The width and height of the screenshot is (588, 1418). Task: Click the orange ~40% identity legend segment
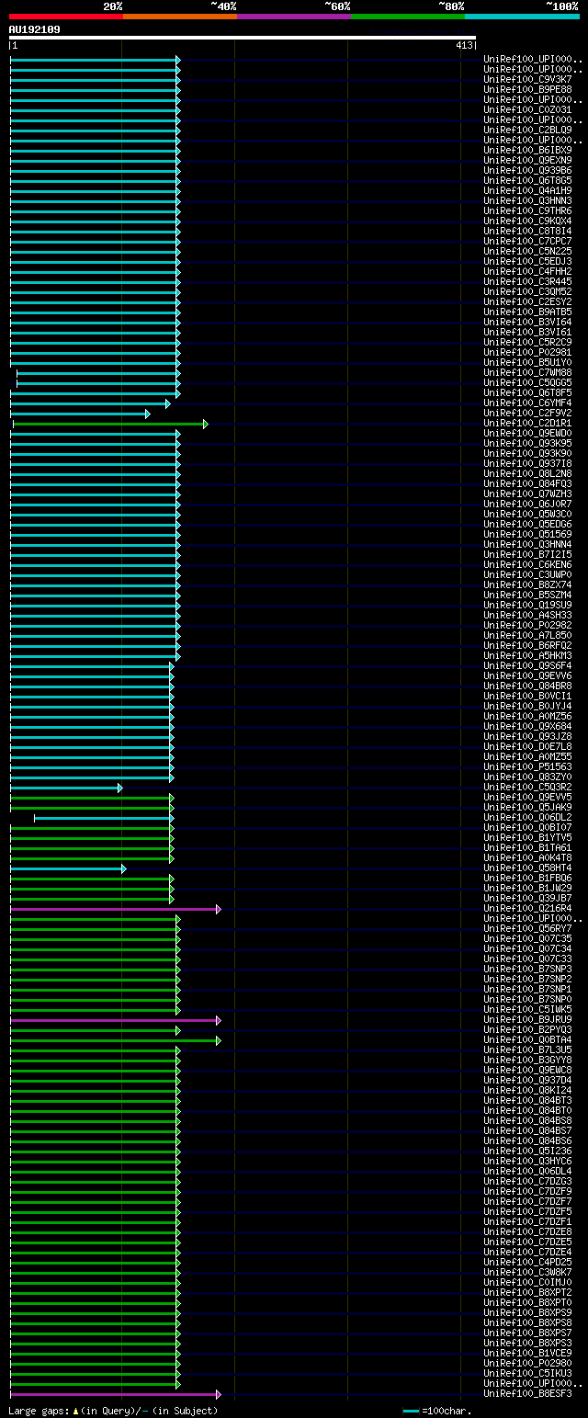[x=180, y=17]
